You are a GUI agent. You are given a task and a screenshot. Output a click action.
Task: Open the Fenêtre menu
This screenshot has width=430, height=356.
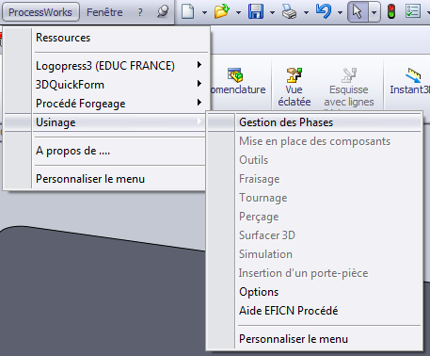pos(104,12)
